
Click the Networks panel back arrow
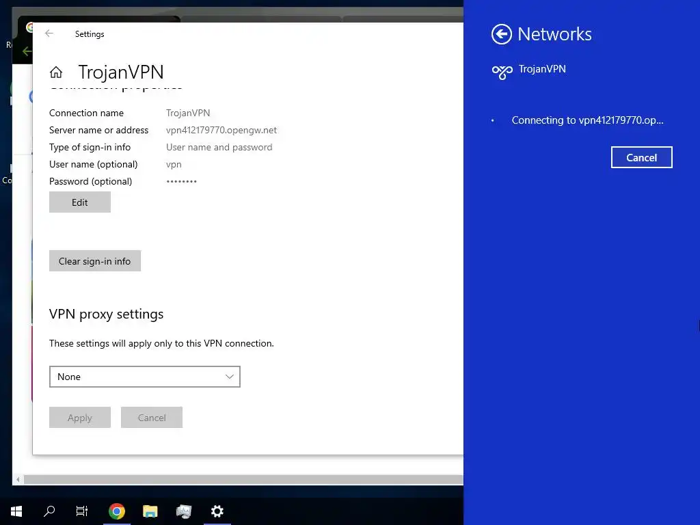tap(501, 34)
